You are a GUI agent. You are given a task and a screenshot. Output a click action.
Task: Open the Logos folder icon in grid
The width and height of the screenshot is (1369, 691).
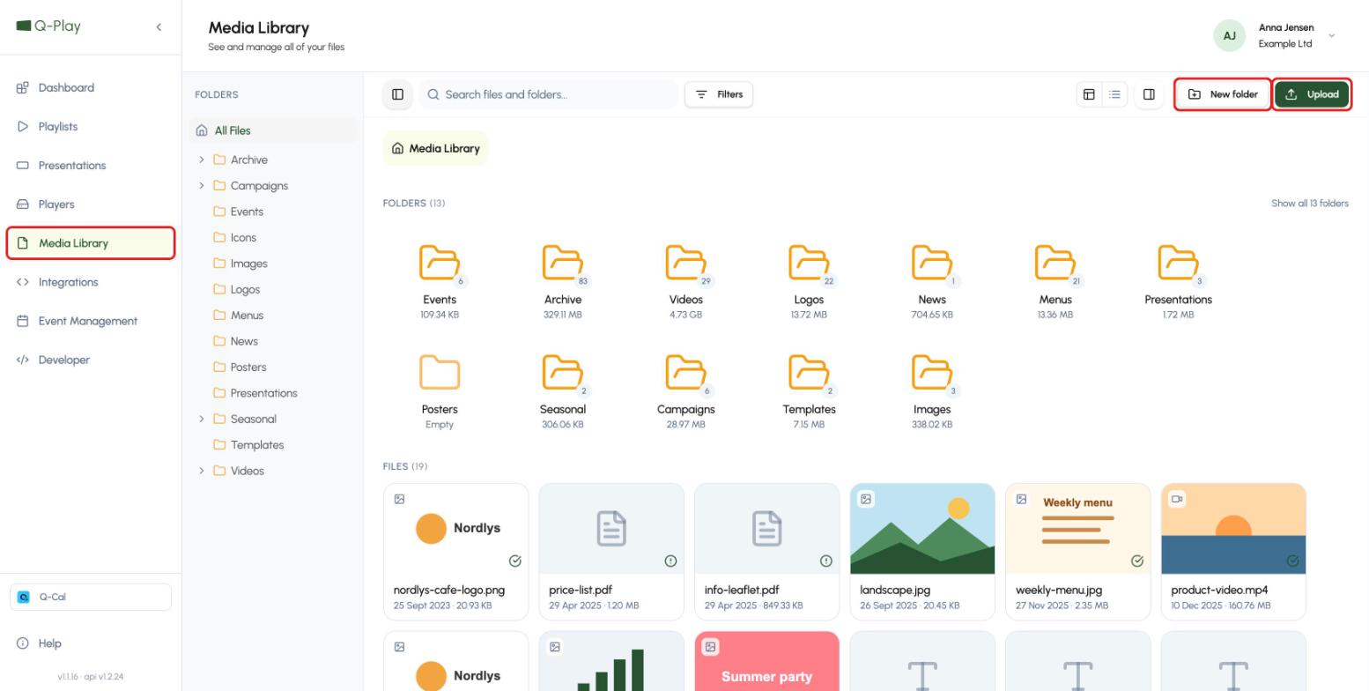809,263
